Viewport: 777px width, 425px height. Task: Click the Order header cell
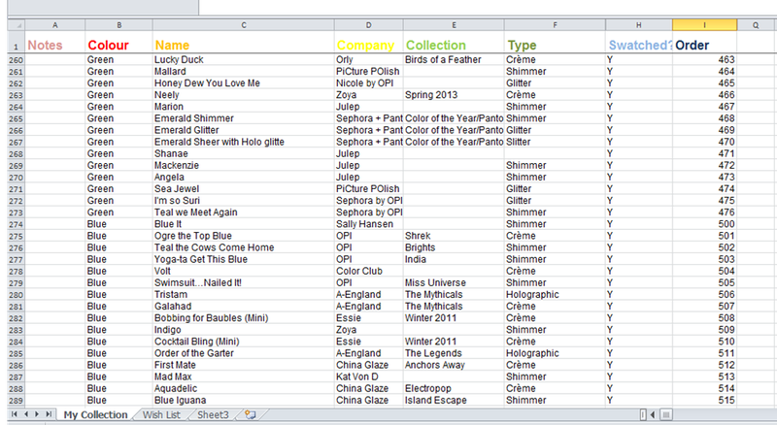(x=705, y=42)
